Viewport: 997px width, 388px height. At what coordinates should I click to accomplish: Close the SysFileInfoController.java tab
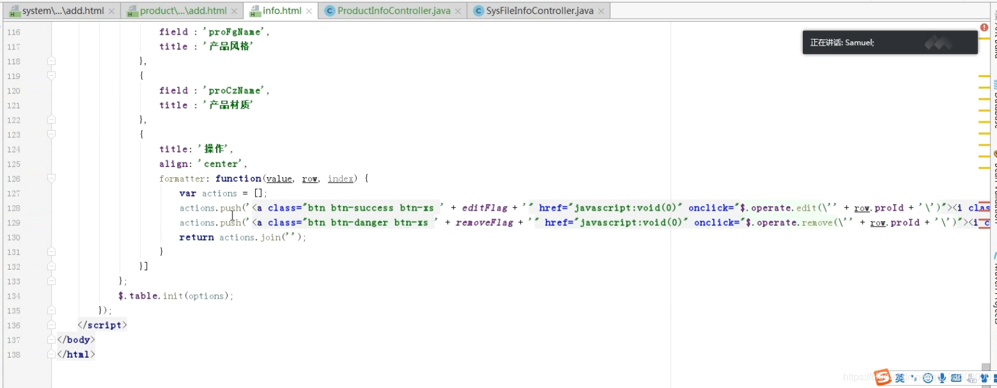pos(601,11)
